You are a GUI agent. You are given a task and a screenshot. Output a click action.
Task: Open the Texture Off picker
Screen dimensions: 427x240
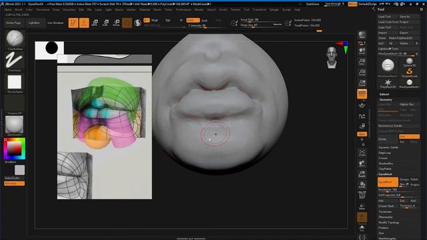point(15,105)
